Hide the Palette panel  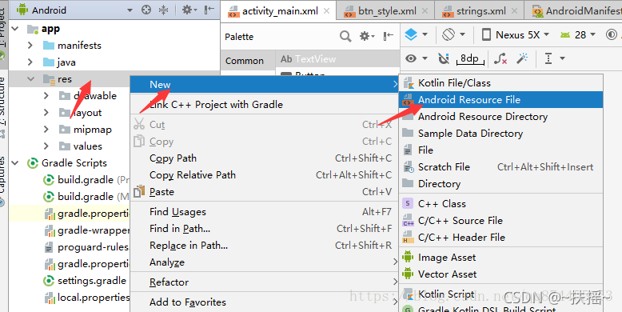click(x=389, y=37)
